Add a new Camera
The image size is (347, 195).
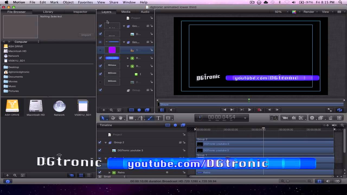tap(285, 118)
